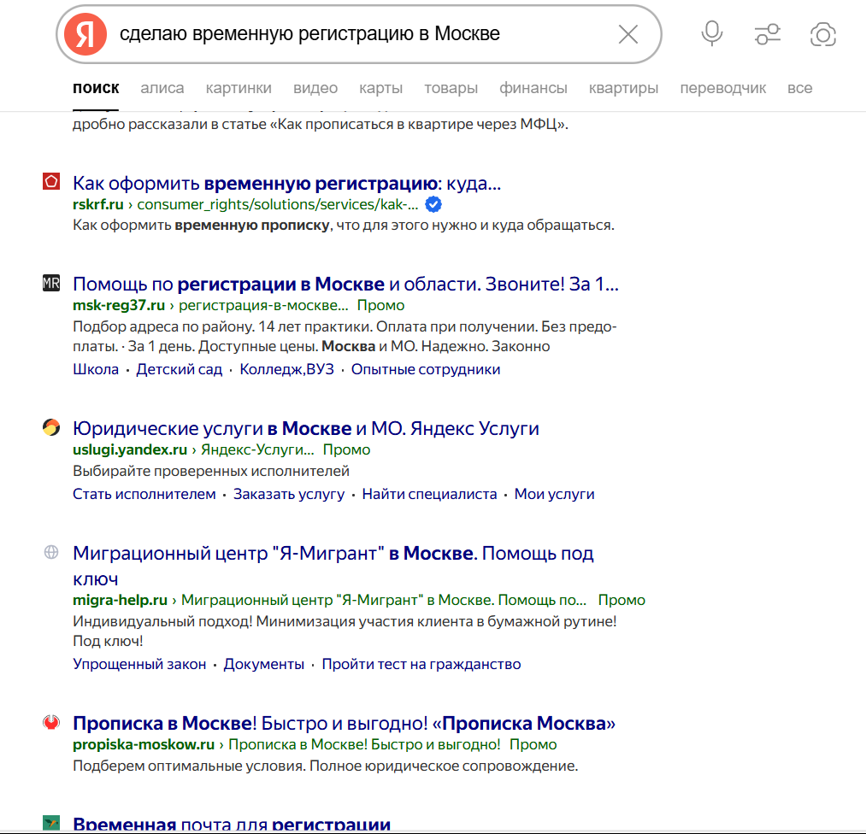Open «Как оформить временную регистрацию» result

[287, 183]
